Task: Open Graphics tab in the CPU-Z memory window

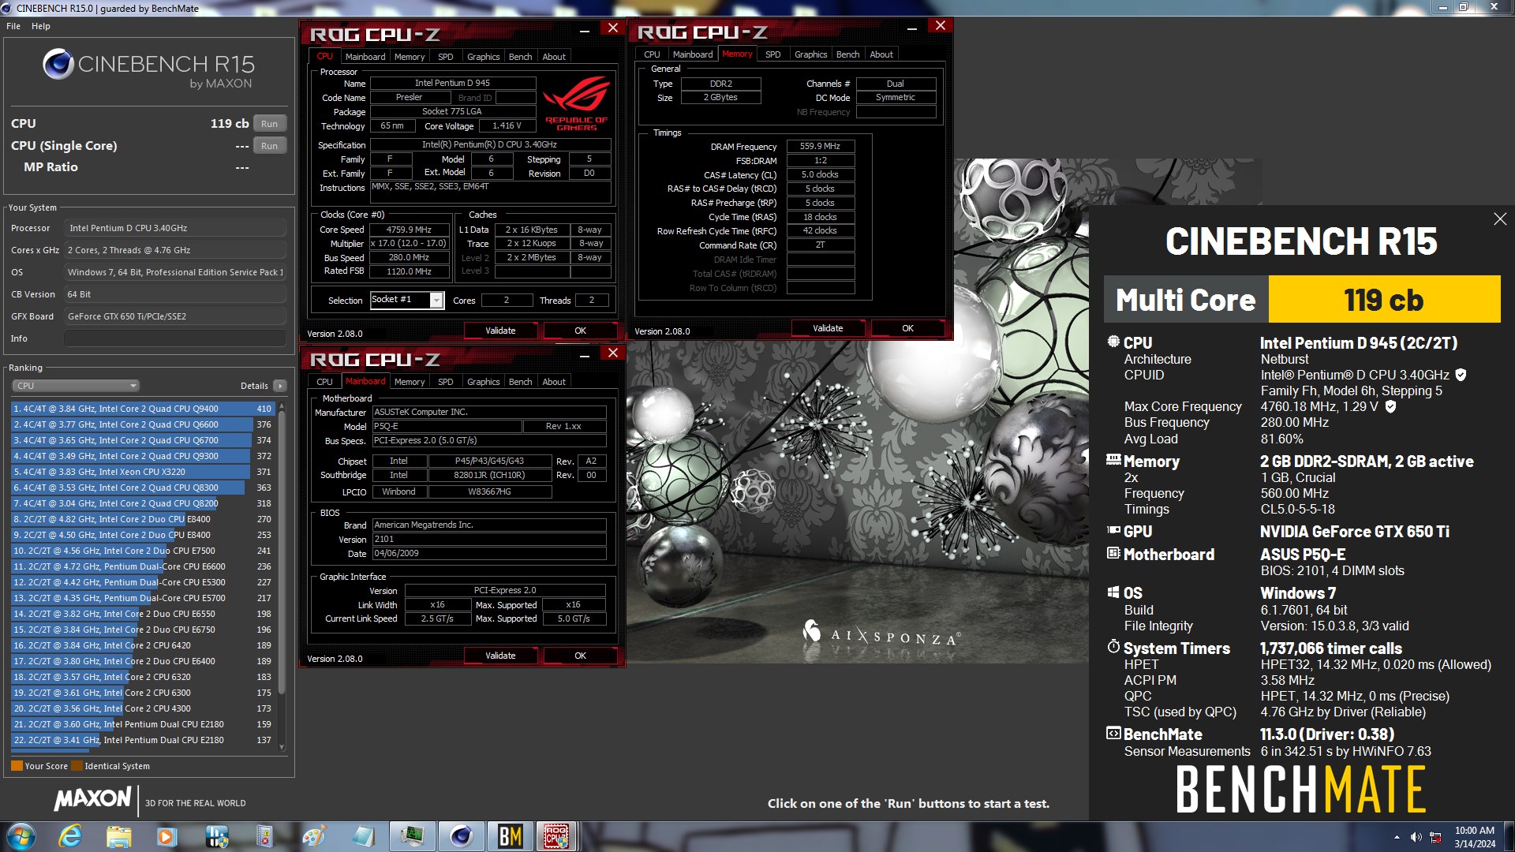Action: [x=810, y=54]
